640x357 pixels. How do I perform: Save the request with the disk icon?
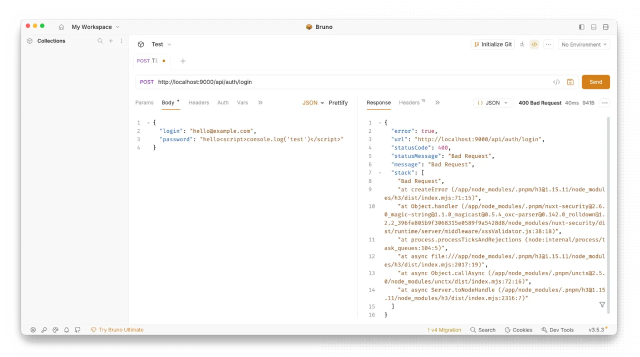[570, 82]
